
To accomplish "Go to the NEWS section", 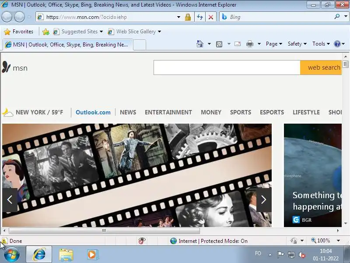I will coord(128,112).
